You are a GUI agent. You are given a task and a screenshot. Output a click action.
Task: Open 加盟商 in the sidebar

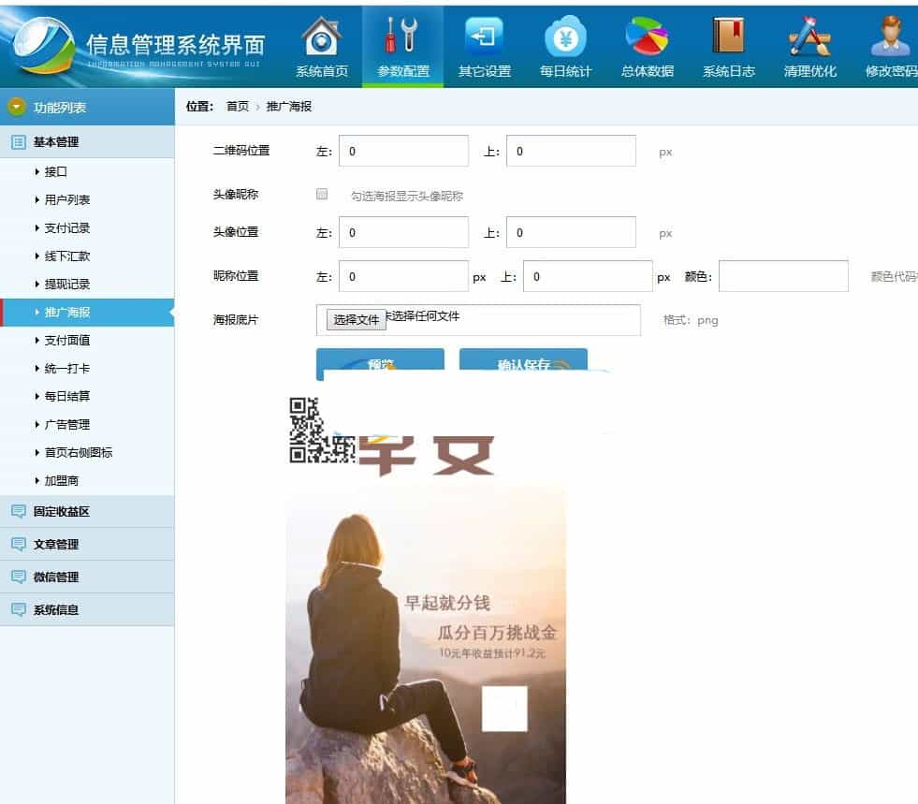pos(62,481)
